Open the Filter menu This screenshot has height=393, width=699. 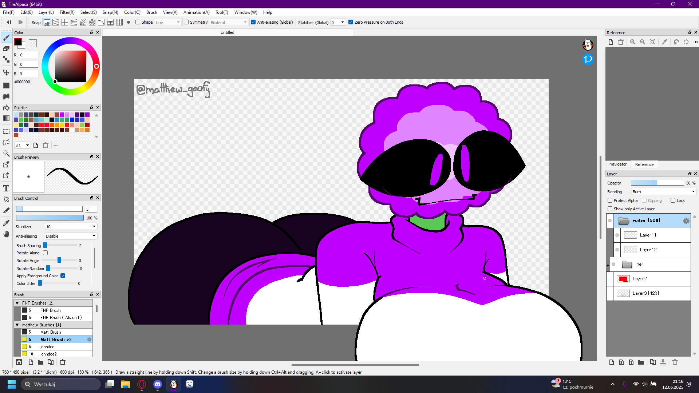point(67,12)
